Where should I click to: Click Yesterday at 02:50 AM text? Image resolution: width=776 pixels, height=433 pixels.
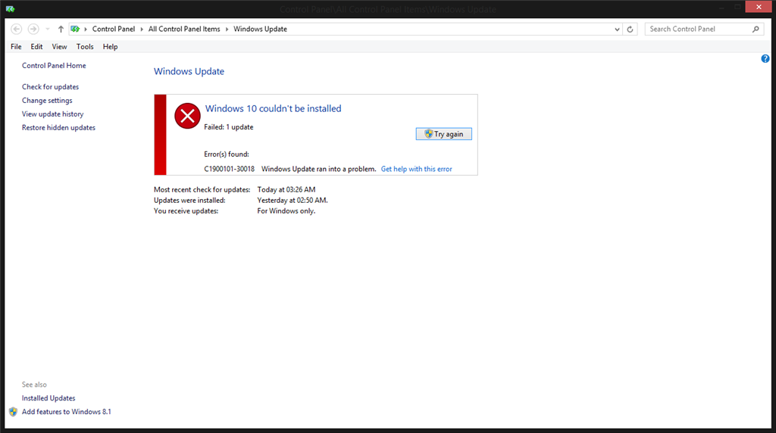click(x=293, y=200)
